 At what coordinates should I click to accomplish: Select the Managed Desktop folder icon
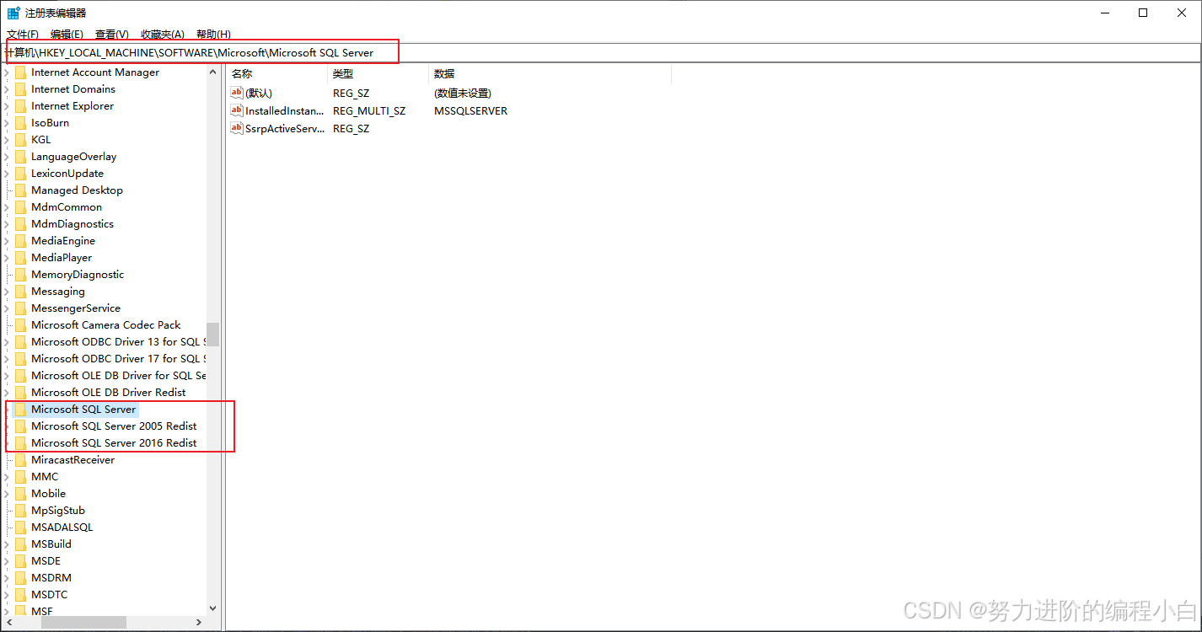(x=21, y=190)
